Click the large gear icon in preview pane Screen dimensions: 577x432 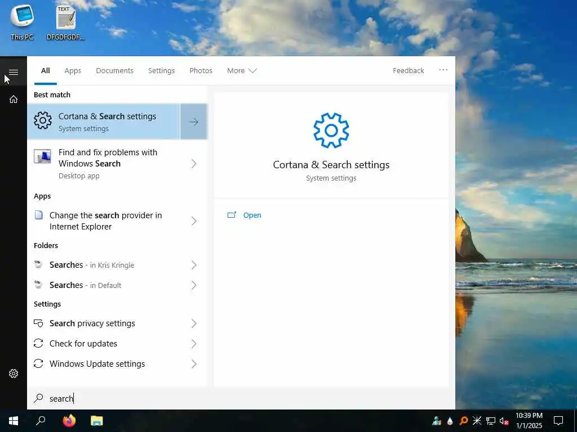[x=331, y=130]
